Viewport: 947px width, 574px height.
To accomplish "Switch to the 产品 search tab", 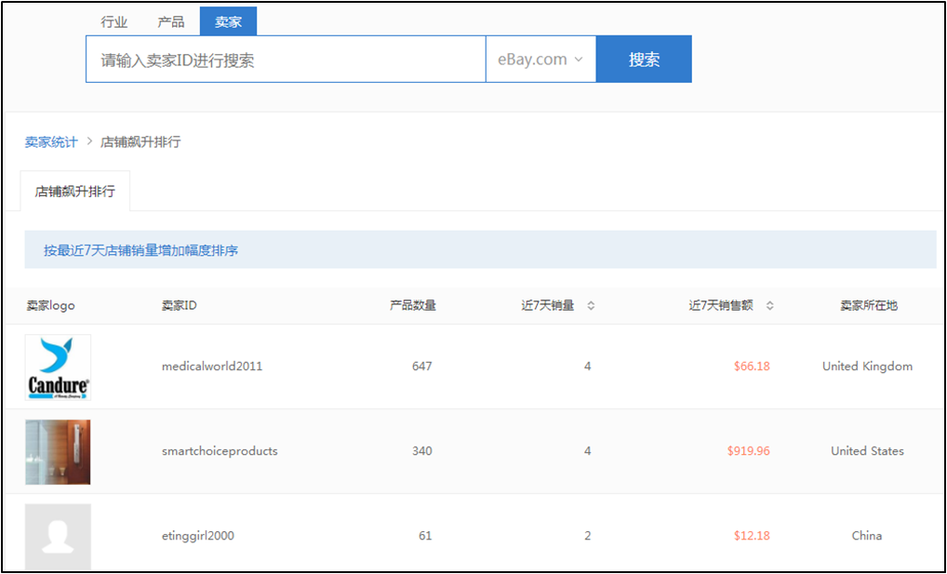I will click(171, 22).
